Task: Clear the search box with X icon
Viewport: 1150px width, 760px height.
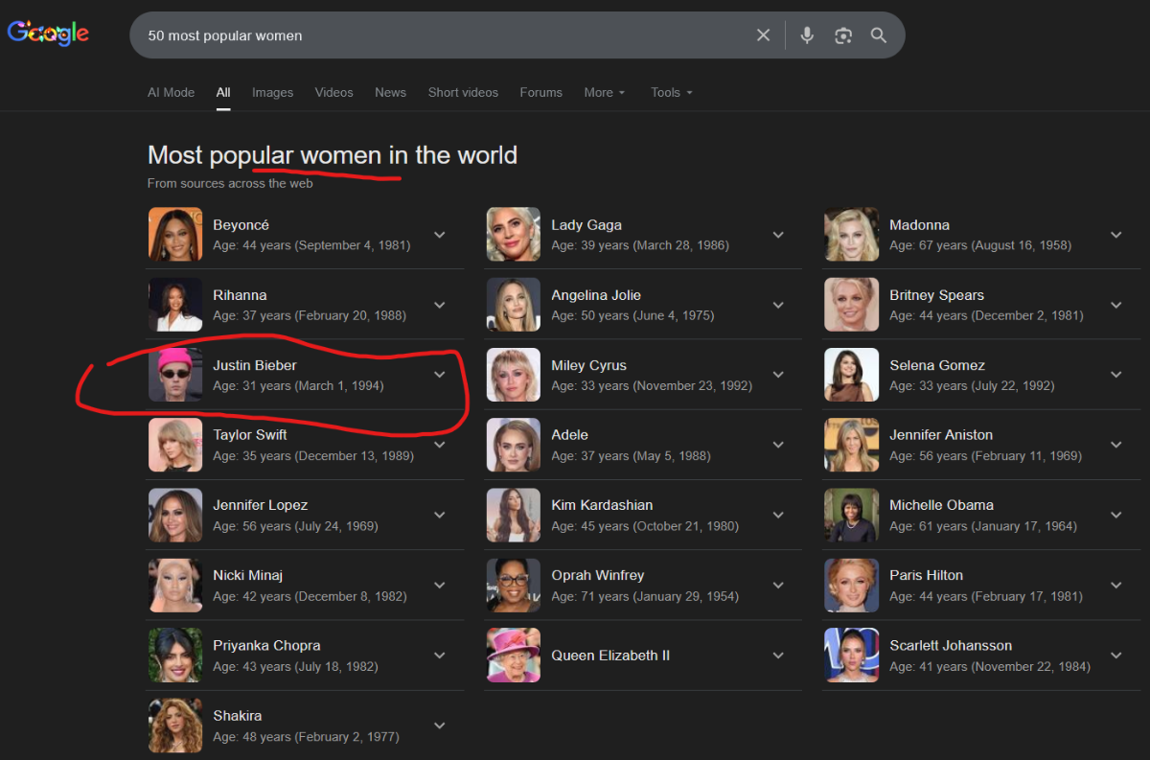Action: pyautogui.click(x=763, y=35)
